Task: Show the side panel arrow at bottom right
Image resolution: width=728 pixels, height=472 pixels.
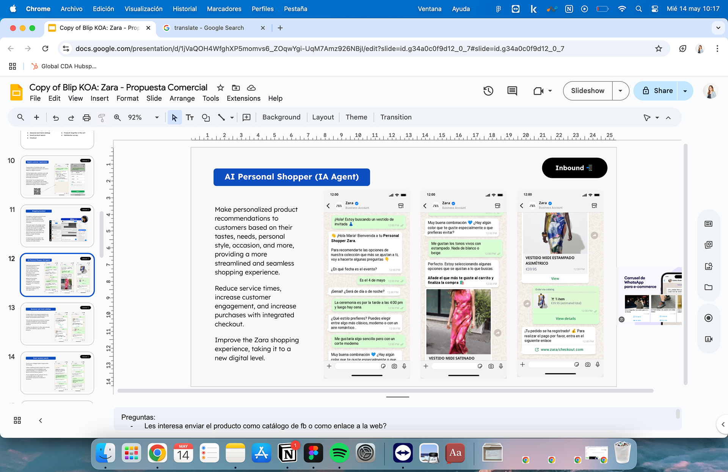Action: 723,424
